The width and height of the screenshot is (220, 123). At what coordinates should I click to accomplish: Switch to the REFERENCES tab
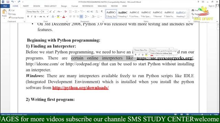click(88, 6)
